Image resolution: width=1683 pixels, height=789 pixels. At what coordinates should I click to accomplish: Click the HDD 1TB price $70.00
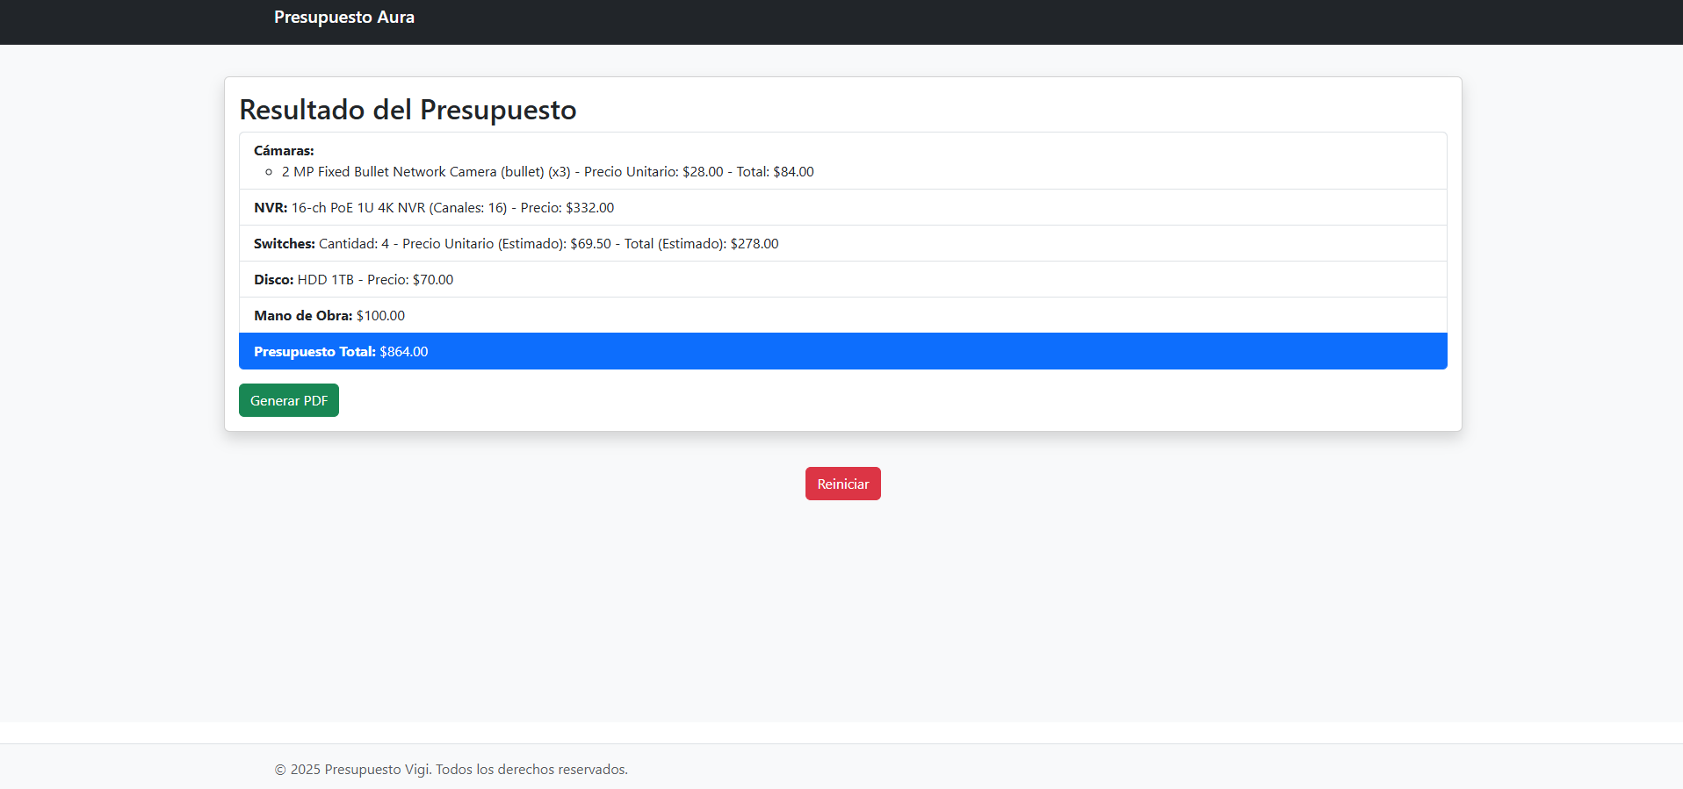pos(432,280)
